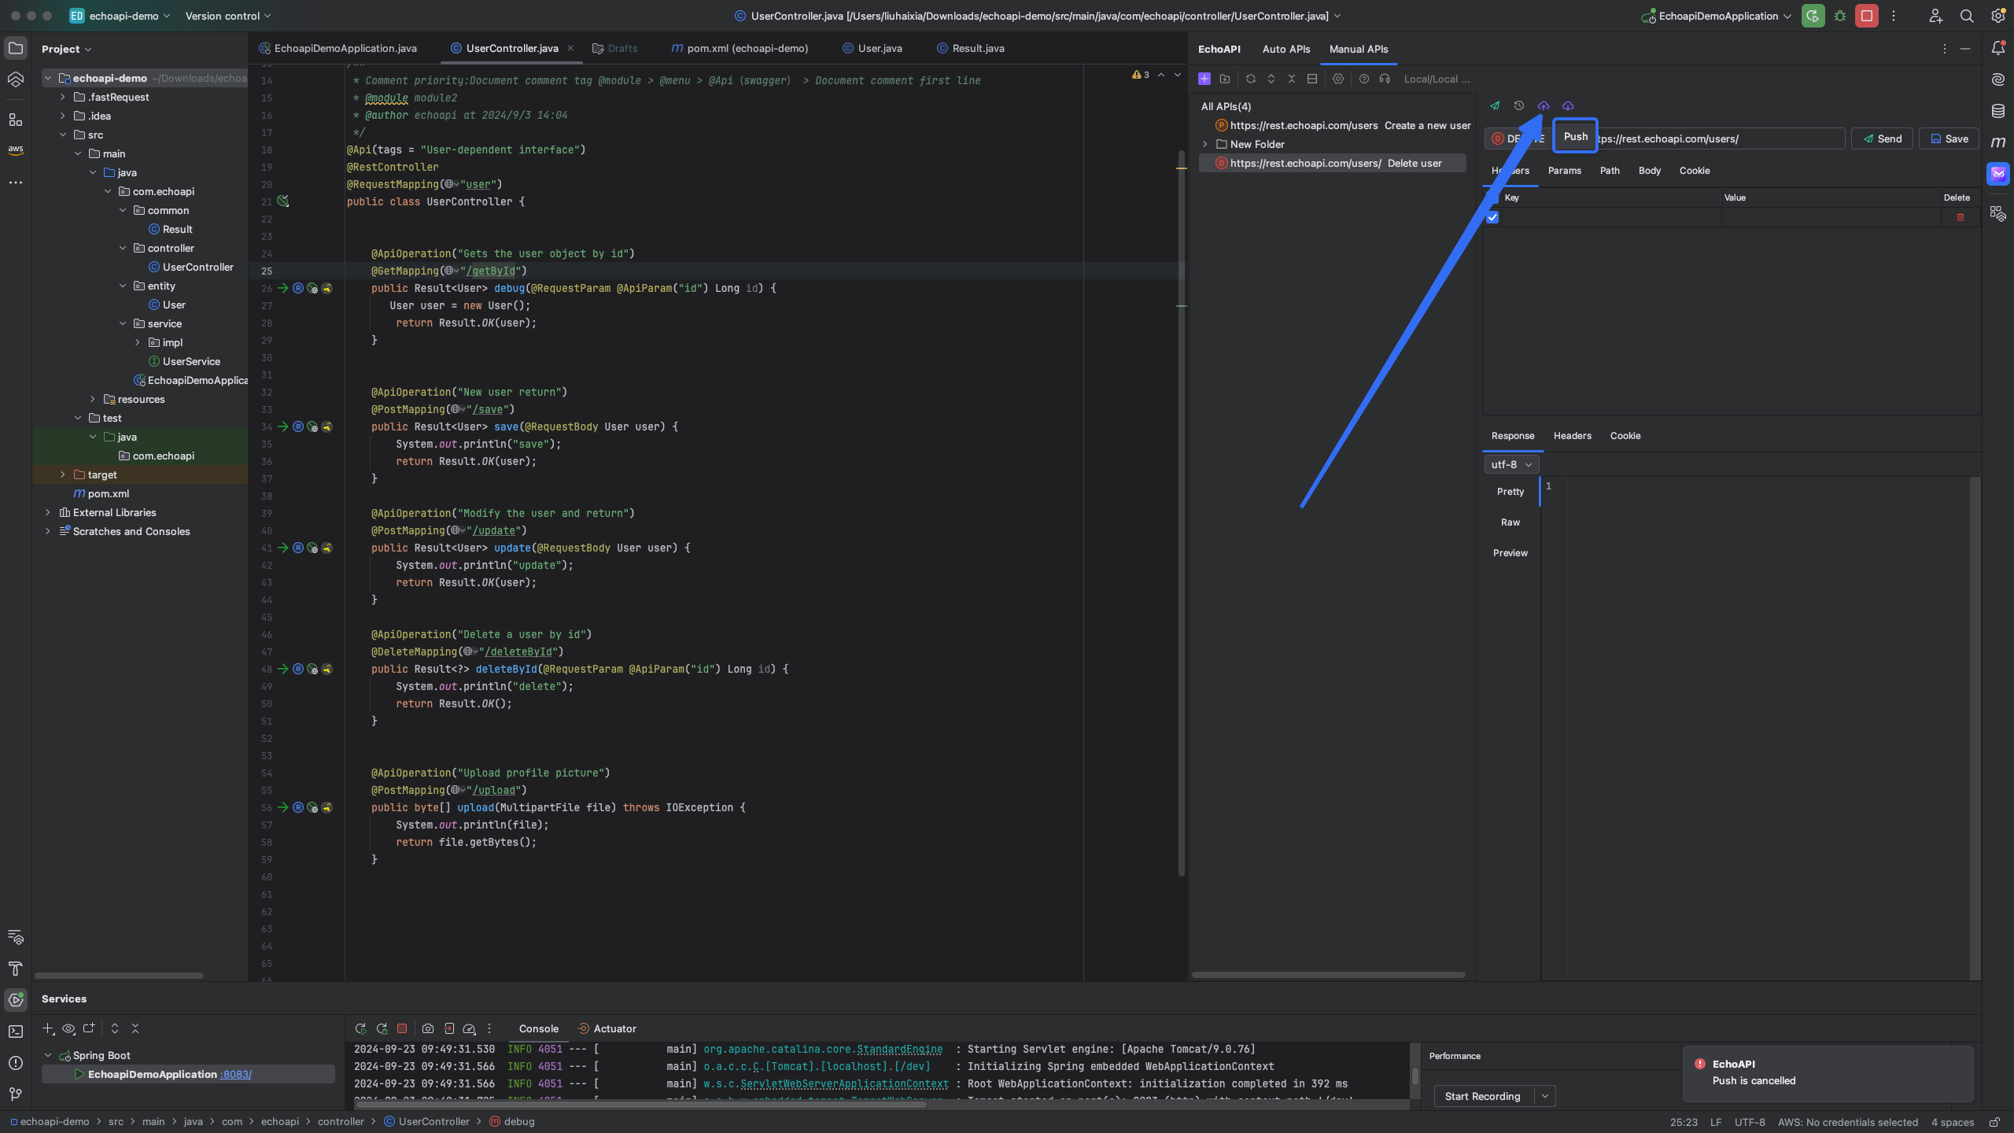Click the Start Recording button
Screen dimensions: 2014x1133
1483,1096
